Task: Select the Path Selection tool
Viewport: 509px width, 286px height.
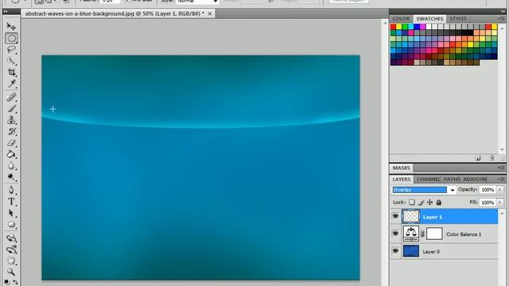Action: [x=11, y=213]
